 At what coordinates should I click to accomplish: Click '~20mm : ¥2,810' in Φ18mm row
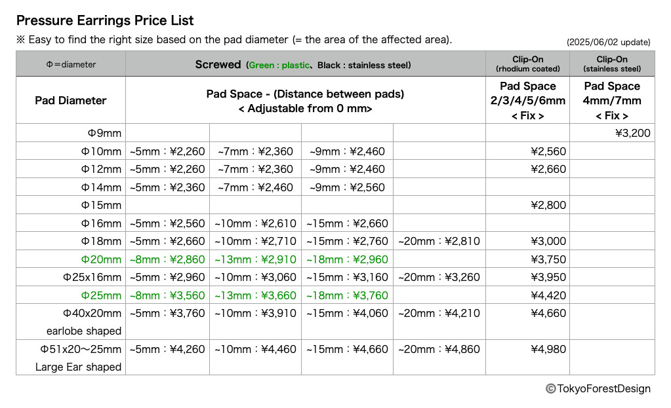pos(439,241)
